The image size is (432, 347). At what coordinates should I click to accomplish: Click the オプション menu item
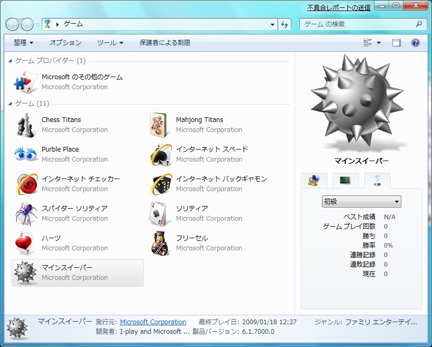point(65,43)
